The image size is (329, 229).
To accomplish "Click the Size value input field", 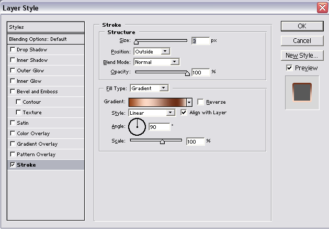I will 200,41.
